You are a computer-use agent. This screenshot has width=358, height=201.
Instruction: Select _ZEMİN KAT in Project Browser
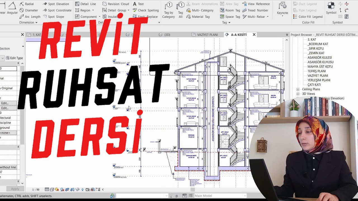tap(316, 53)
